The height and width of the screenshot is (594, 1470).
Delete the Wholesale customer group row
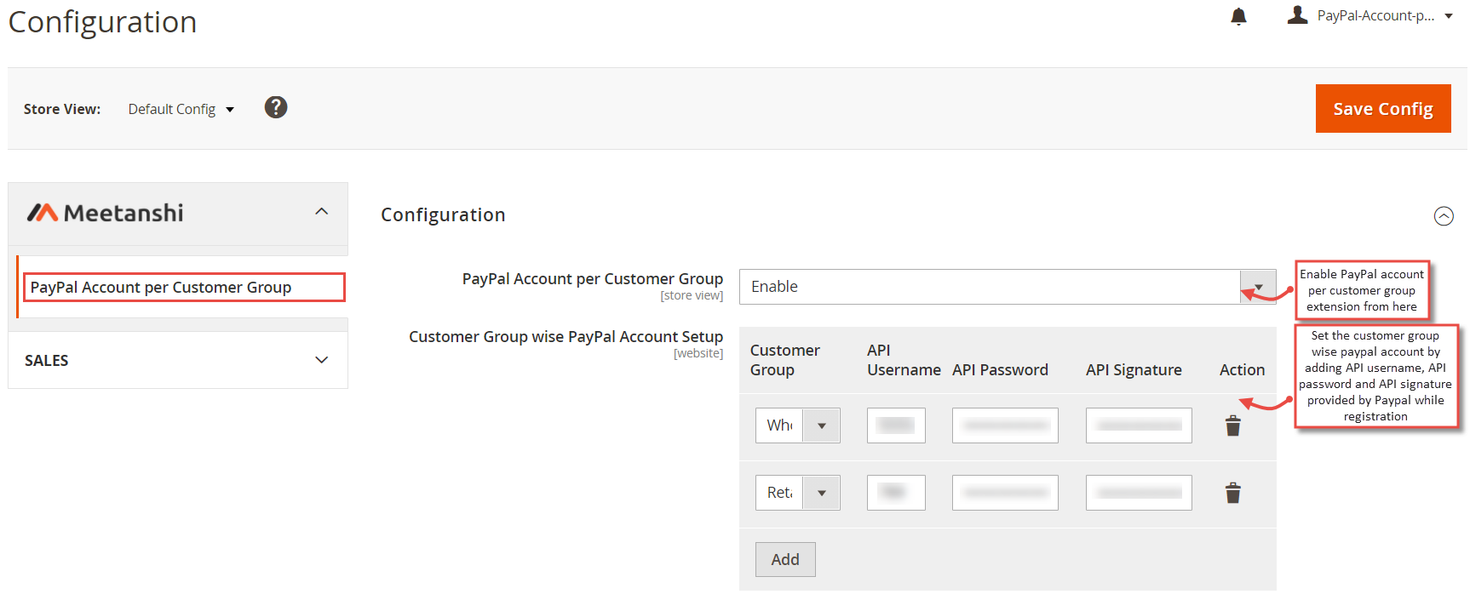[1232, 426]
